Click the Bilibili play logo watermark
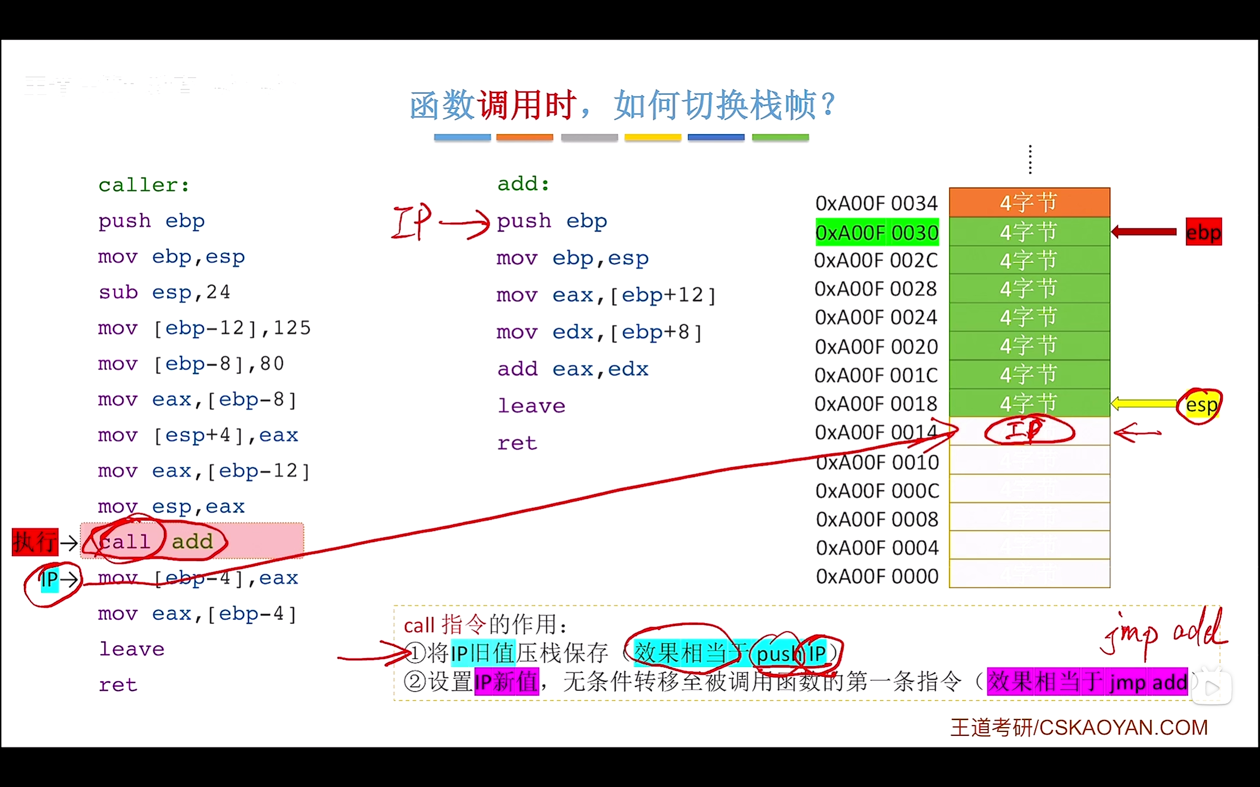1260x787 pixels. (1212, 686)
